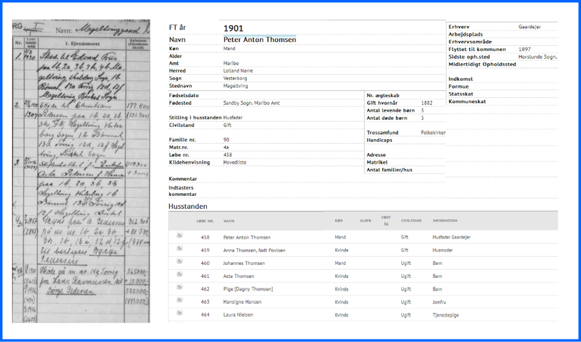The height and width of the screenshot is (342, 581).
Task: Click the magnifier icon for Laura Nielsen row
Action: pos(179,313)
